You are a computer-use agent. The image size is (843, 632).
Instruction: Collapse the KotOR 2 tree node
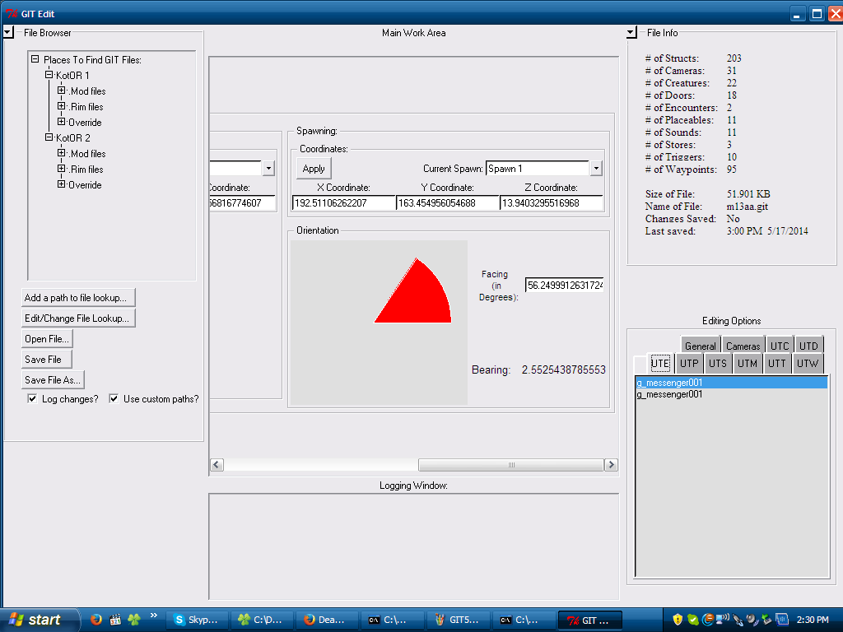pyautogui.click(x=49, y=137)
